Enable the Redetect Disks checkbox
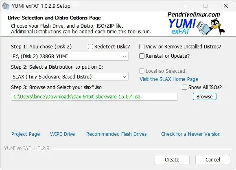The image size is (236, 170). tap(90, 47)
